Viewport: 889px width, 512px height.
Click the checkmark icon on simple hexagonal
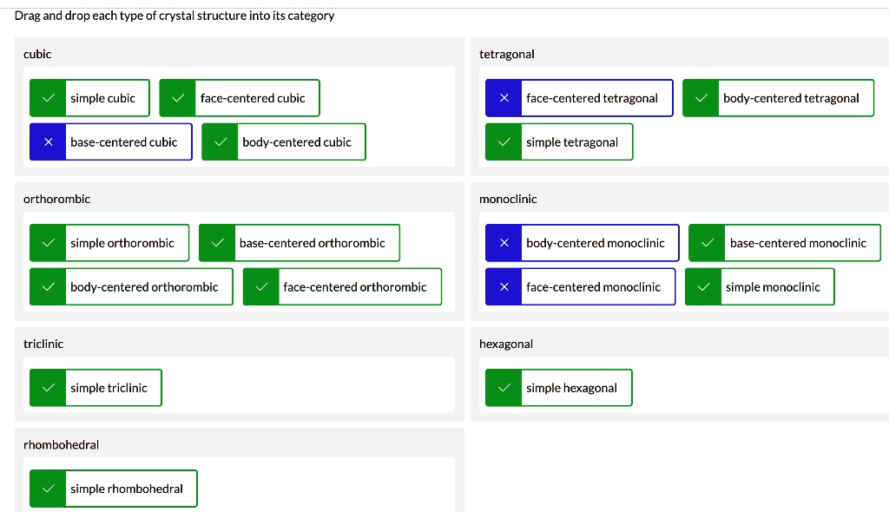[x=504, y=388]
